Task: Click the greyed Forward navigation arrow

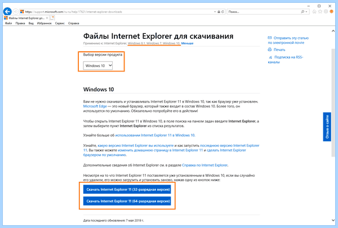Action: click(x=16, y=12)
